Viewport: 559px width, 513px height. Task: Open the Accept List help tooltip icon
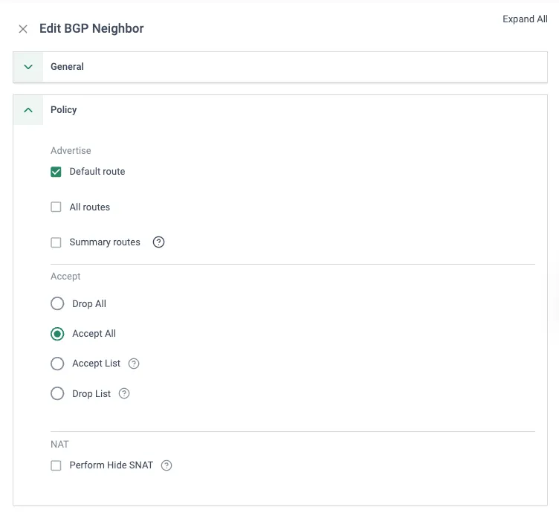pyautogui.click(x=134, y=364)
